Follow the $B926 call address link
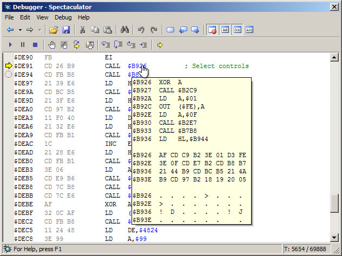The width and height of the screenshot is (342, 256). pos(136,66)
